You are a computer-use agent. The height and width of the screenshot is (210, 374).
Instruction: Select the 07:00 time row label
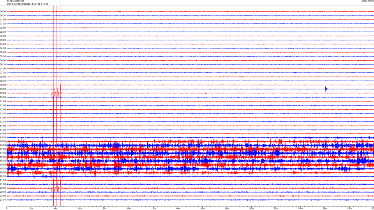point(3,69)
